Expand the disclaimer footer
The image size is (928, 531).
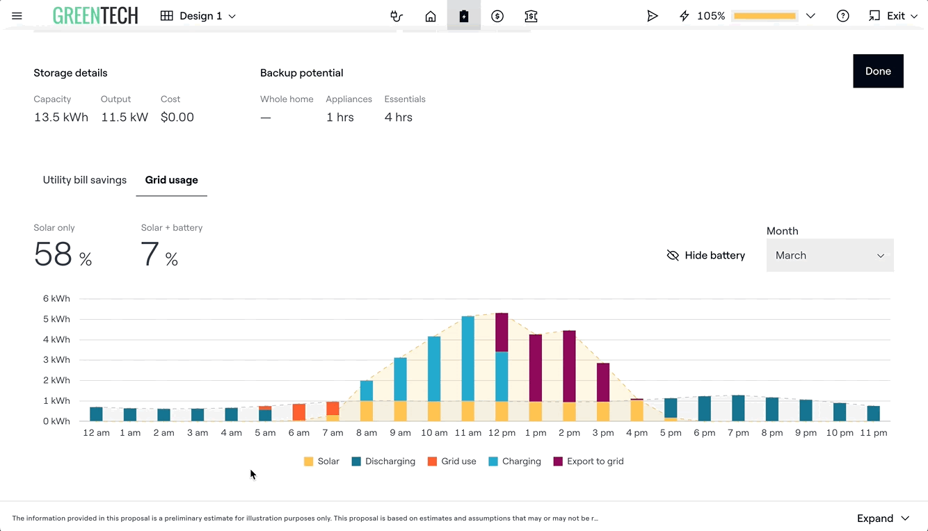(x=883, y=518)
